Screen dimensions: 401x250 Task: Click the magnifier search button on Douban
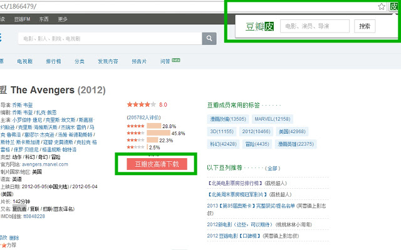click(x=209, y=39)
